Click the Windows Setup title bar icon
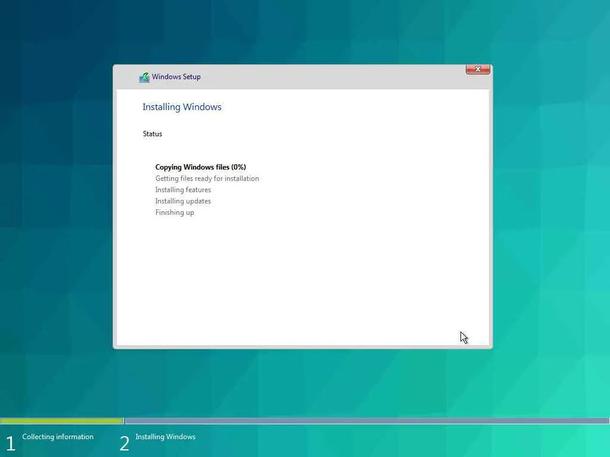The image size is (610, 457). pos(144,77)
